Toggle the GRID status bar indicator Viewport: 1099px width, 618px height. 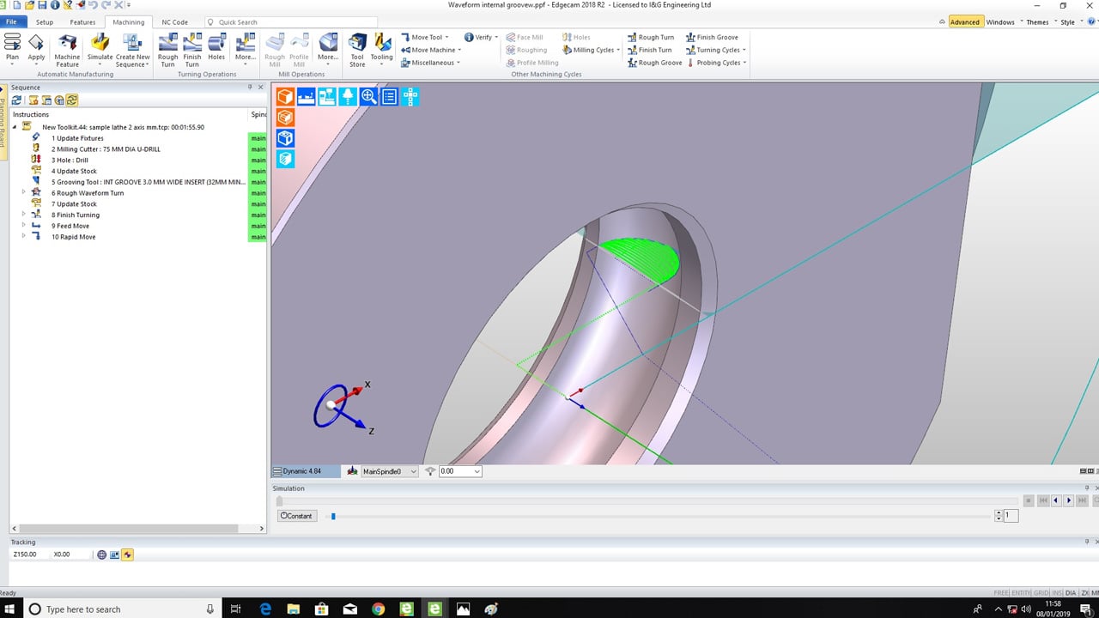[x=1041, y=593]
